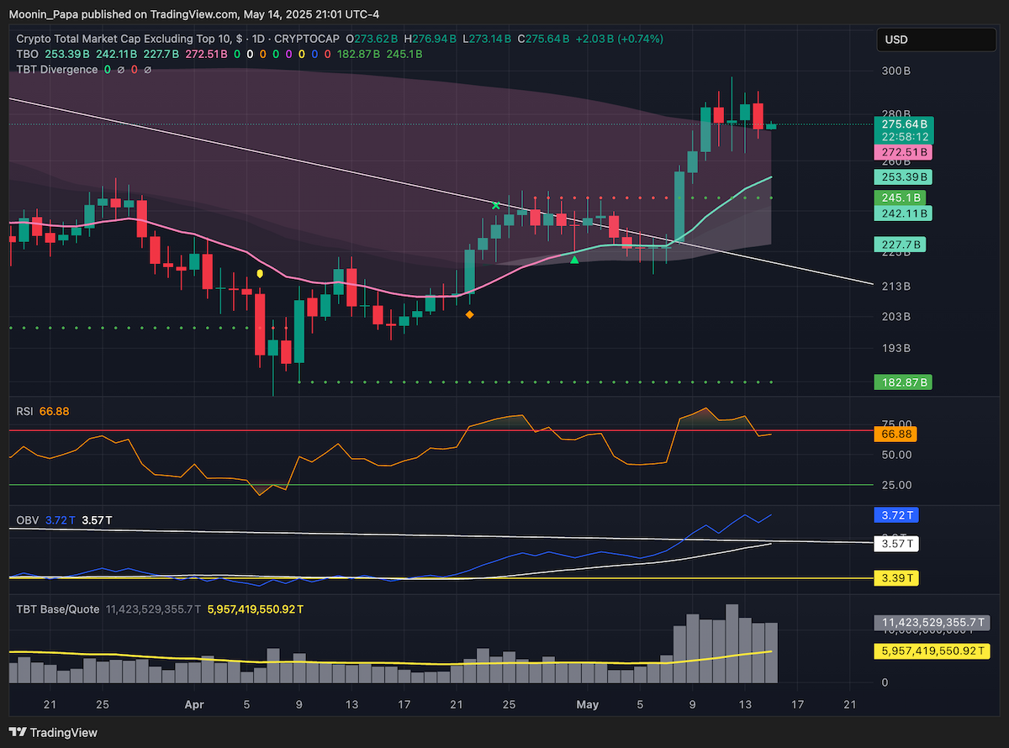Screen dimensions: 1009x748
Task: Click the TBT Base/Quote legend label
Action: point(57,608)
